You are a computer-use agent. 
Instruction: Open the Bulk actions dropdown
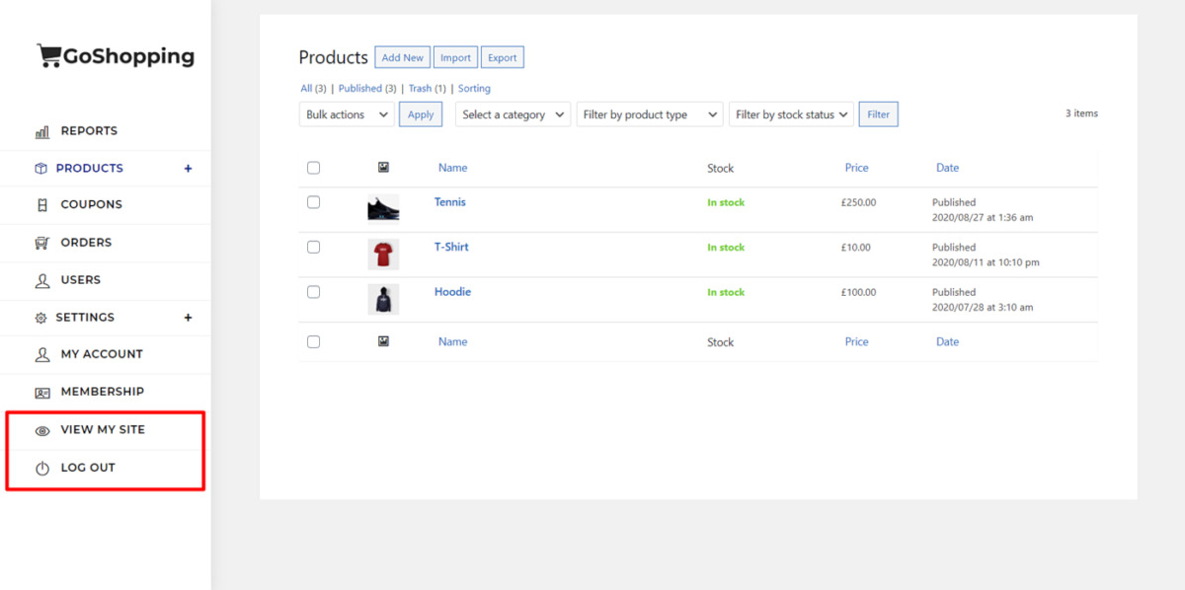point(347,114)
